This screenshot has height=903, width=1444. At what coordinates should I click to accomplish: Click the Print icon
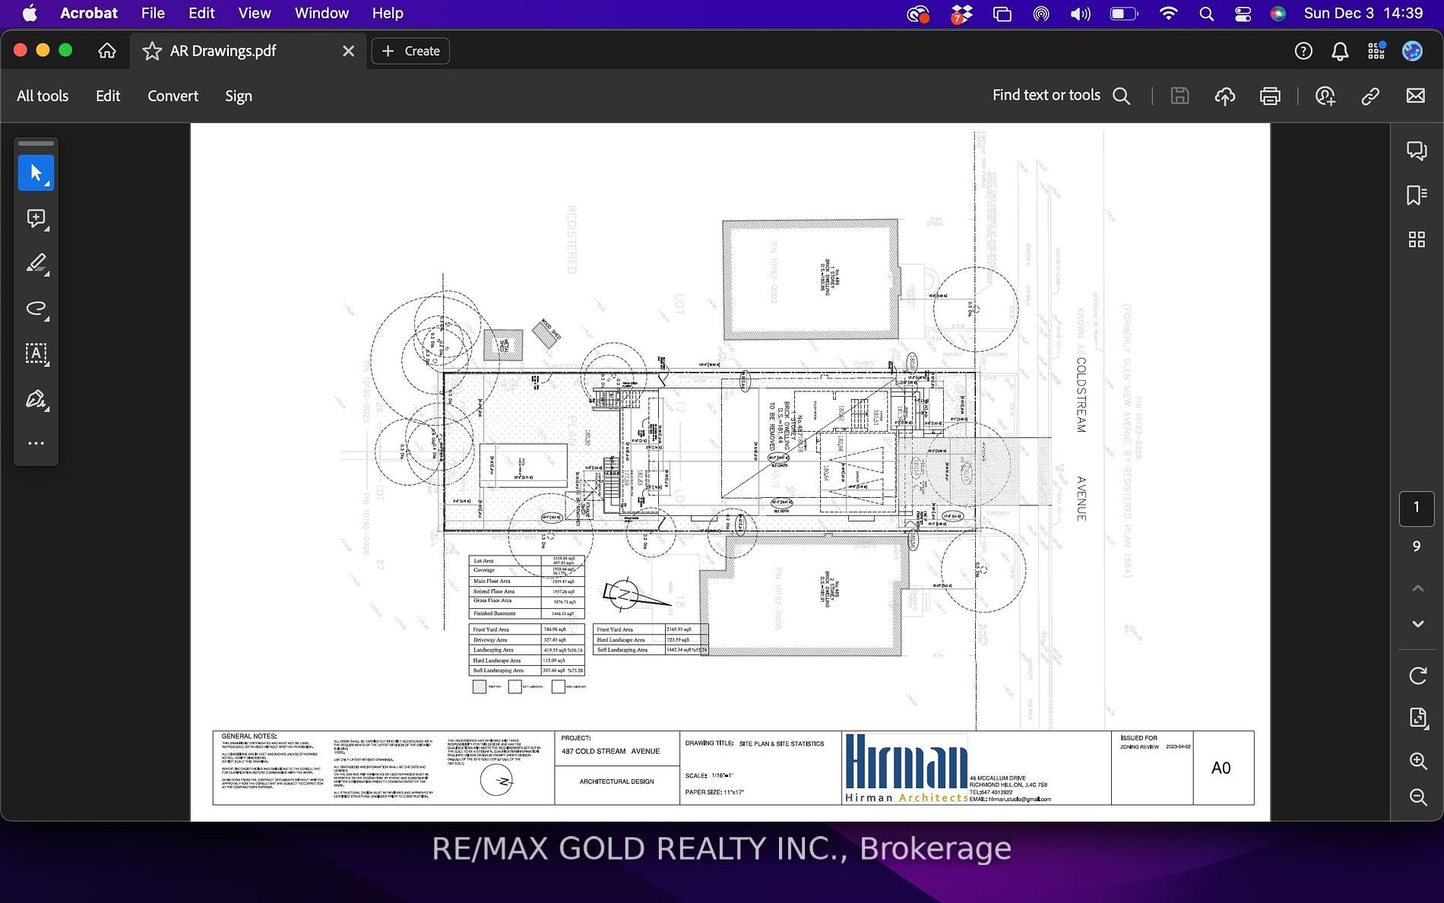pyautogui.click(x=1270, y=96)
